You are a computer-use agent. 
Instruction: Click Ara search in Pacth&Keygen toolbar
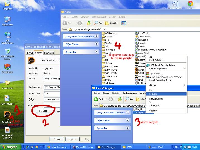(129, 99)
